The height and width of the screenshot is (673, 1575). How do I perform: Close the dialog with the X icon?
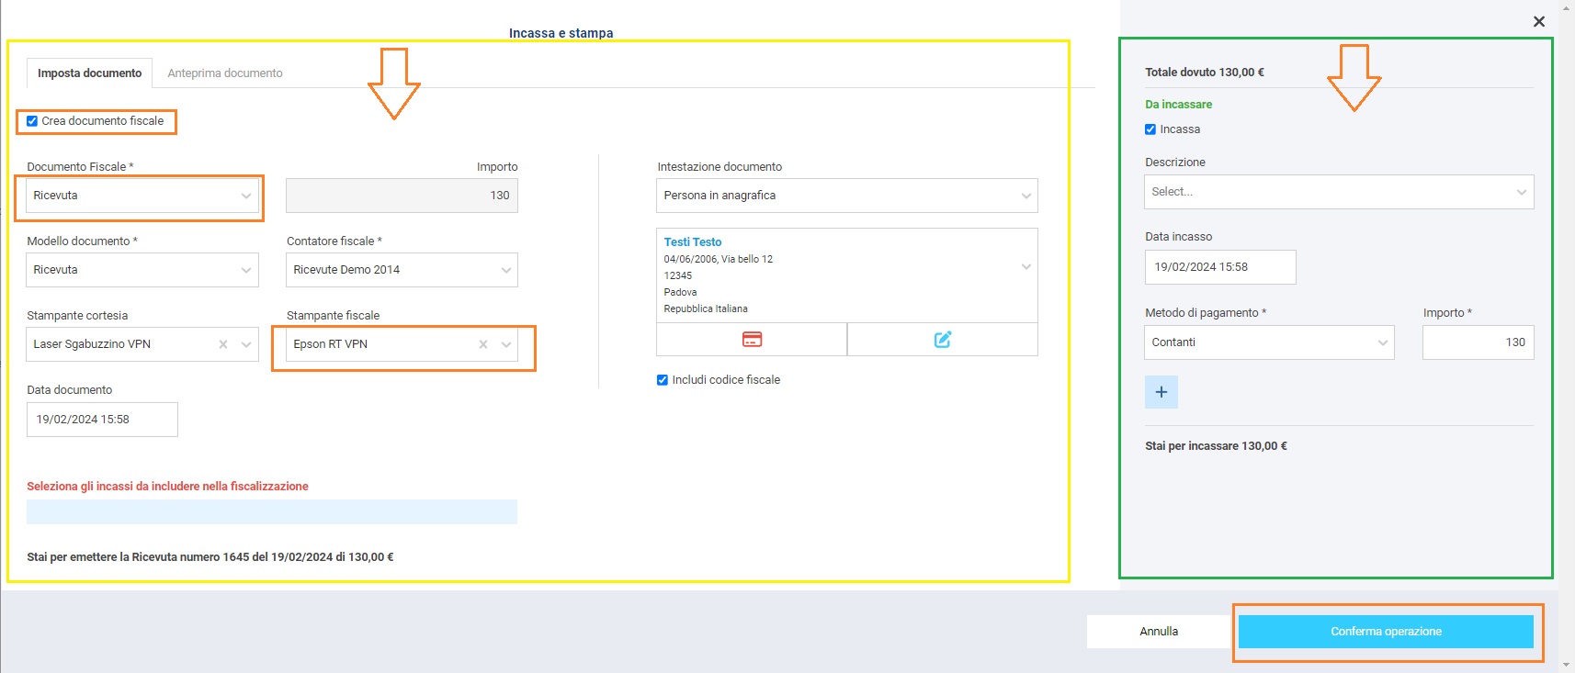pos(1539,21)
